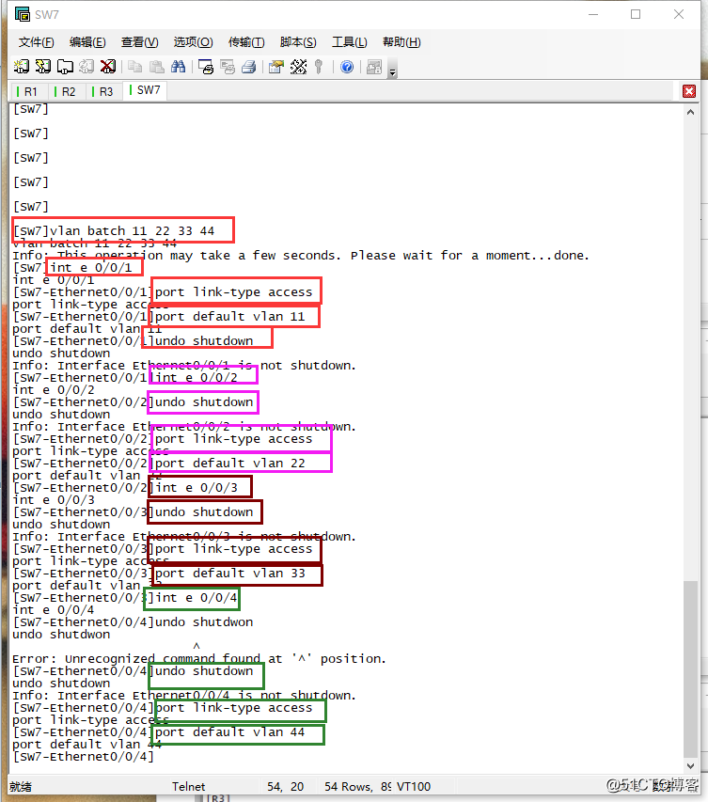Open Find with the binoculars icon
This screenshot has height=802, width=708.
pyautogui.click(x=178, y=67)
